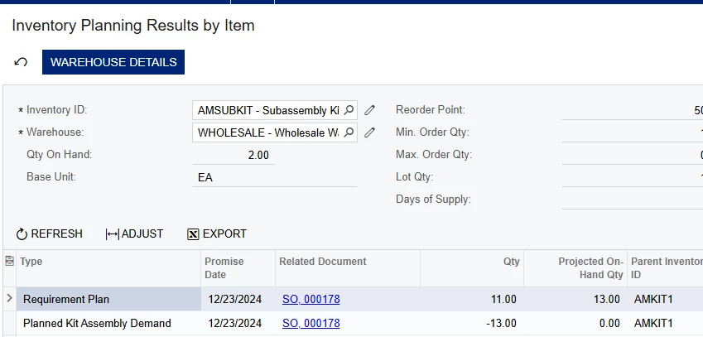The image size is (703, 337).
Task: Edit the Inventory ID record pencil
Action: (370, 110)
